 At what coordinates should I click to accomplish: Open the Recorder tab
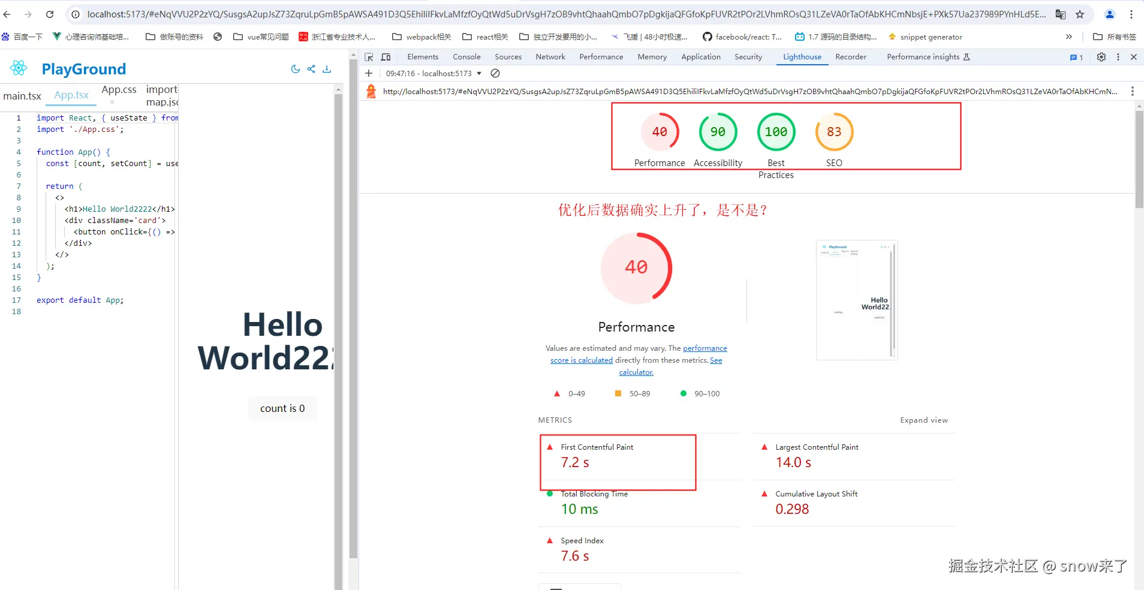tap(851, 57)
